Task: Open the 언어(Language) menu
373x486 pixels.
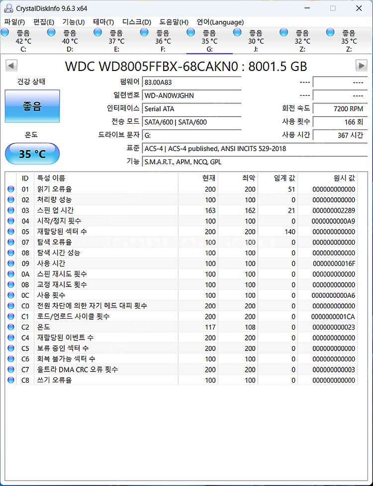Action: click(220, 22)
